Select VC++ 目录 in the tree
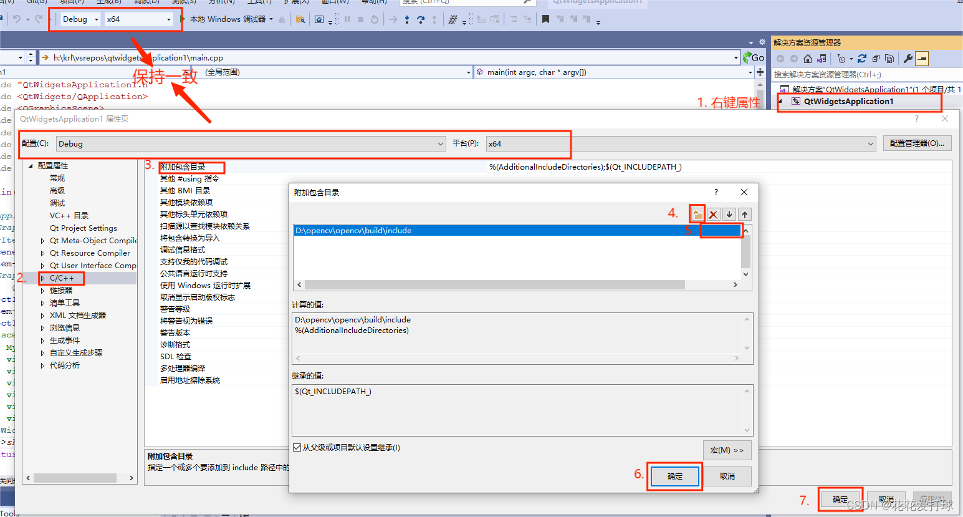The width and height of the screenshot is (963, 517). 69,216
